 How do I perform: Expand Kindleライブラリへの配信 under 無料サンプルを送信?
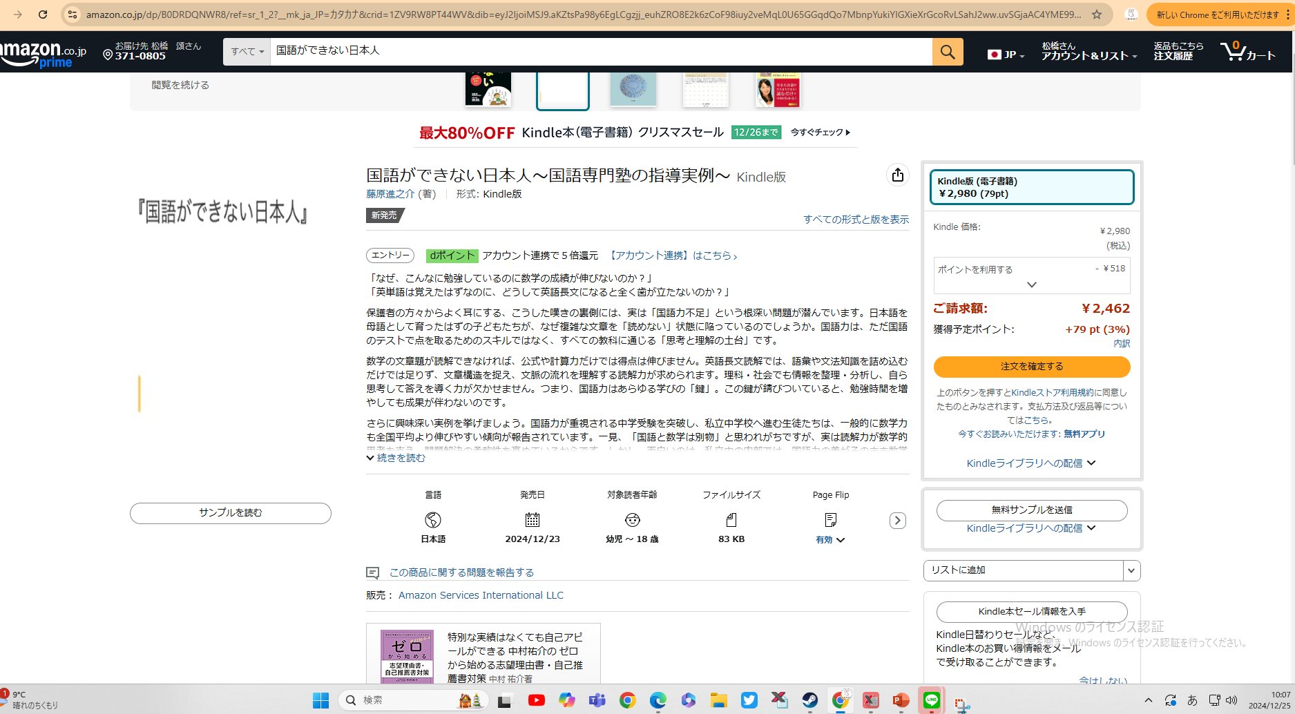(1031, 528)
